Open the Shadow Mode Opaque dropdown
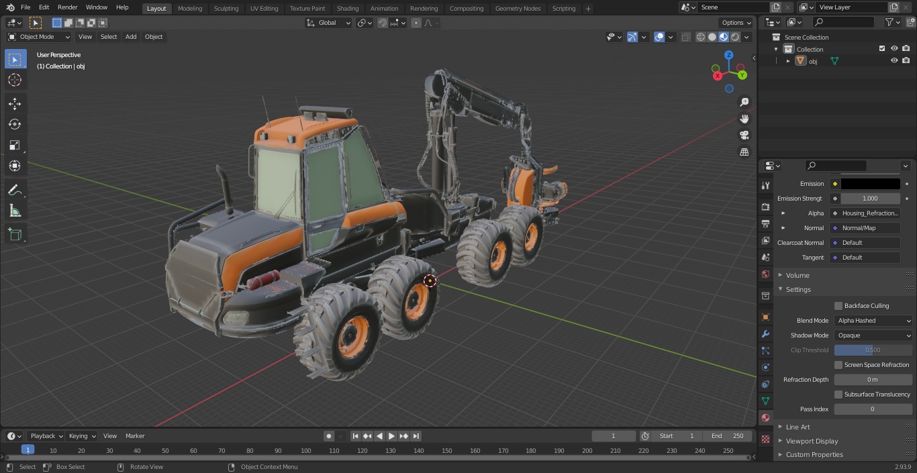This screenshot has width=917, height=473. coord(873,335)
